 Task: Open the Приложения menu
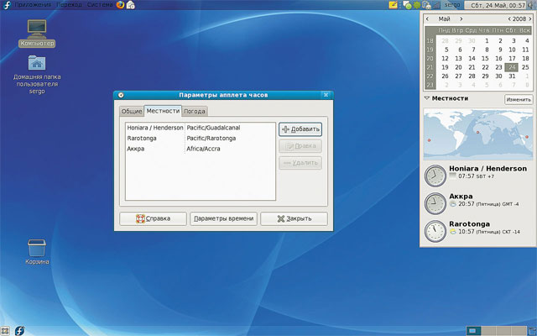(33, 5)
